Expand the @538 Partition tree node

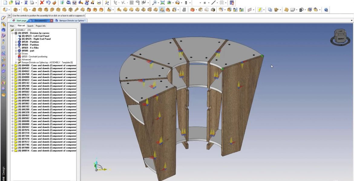16,42
